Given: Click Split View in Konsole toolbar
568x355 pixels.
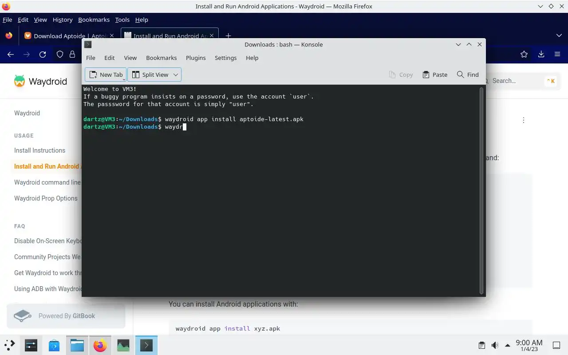Looking at the screenshot, I should coord(150,75).
